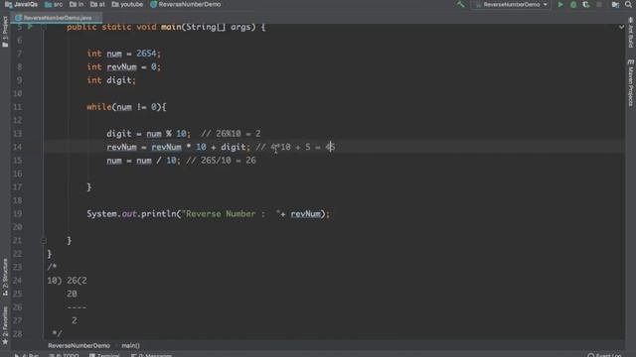Viewport: 636px width, 357px height.
Task: Select ReverseNumberDemo class breadcrumb at top
Action: pyautogui.click(x=186, y=4)
